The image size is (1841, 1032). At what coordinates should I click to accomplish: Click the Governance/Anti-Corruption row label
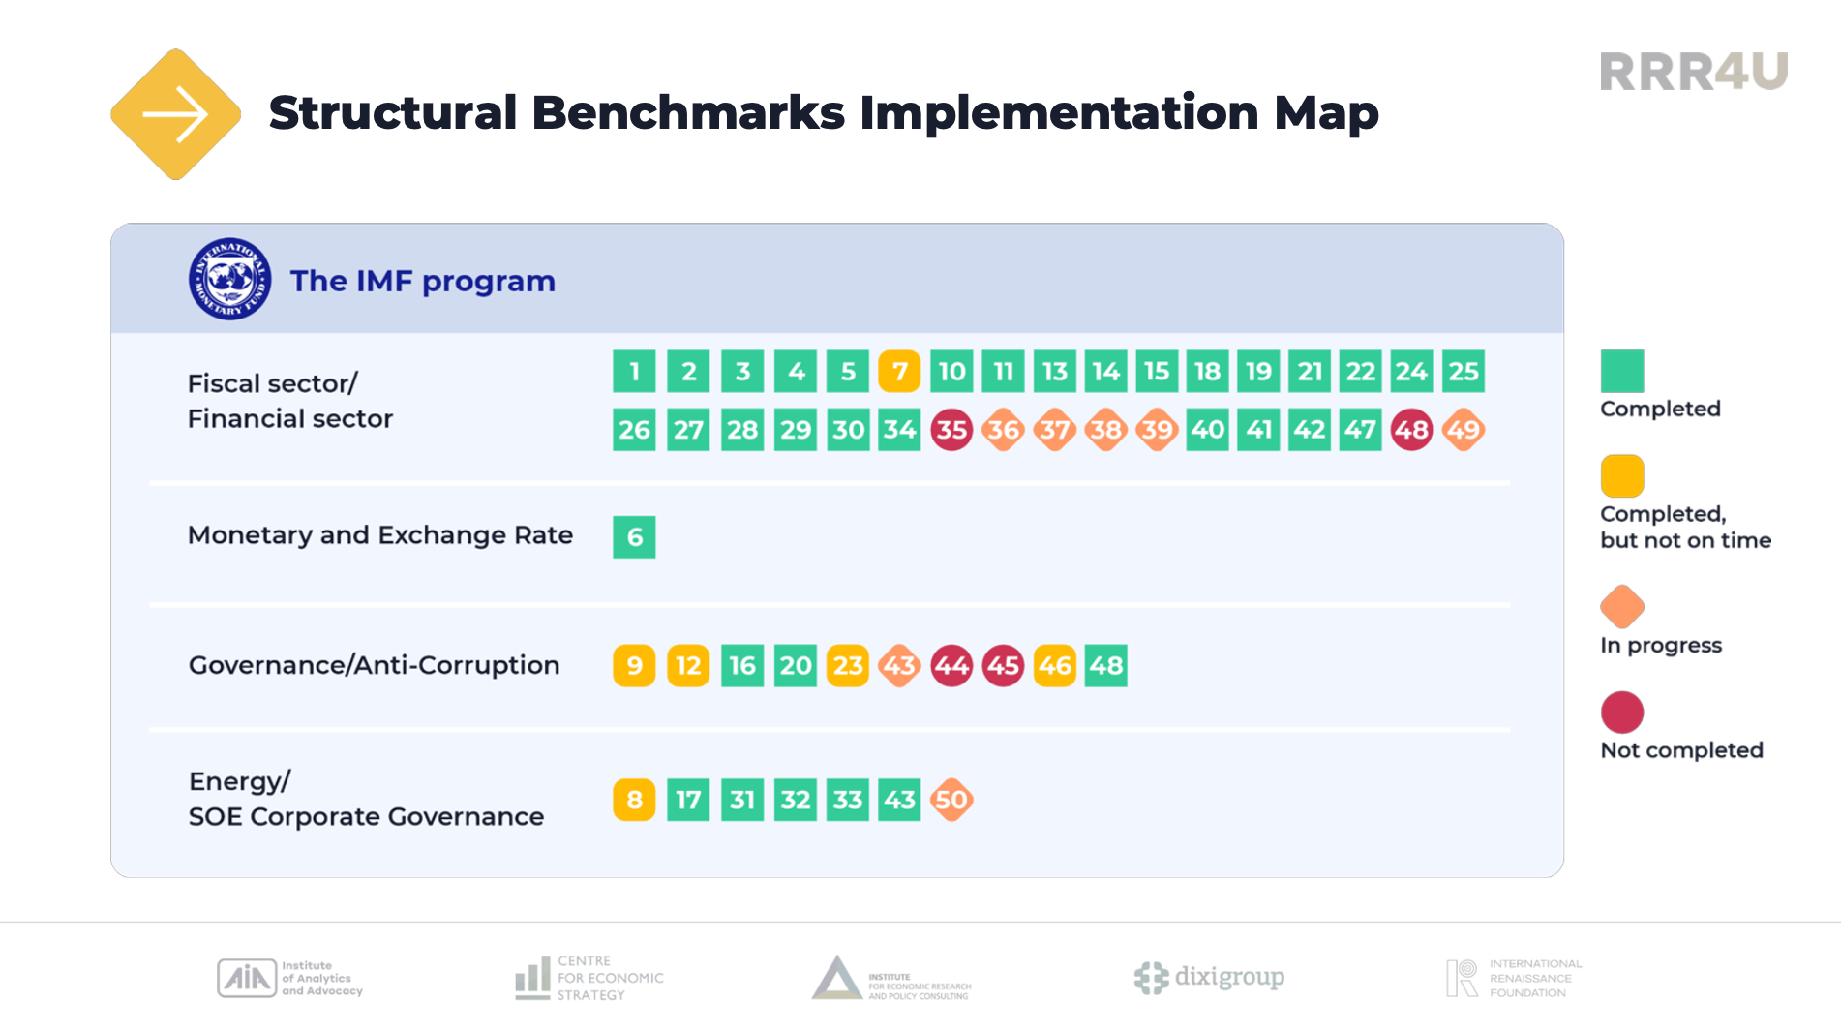pos(374,666)
